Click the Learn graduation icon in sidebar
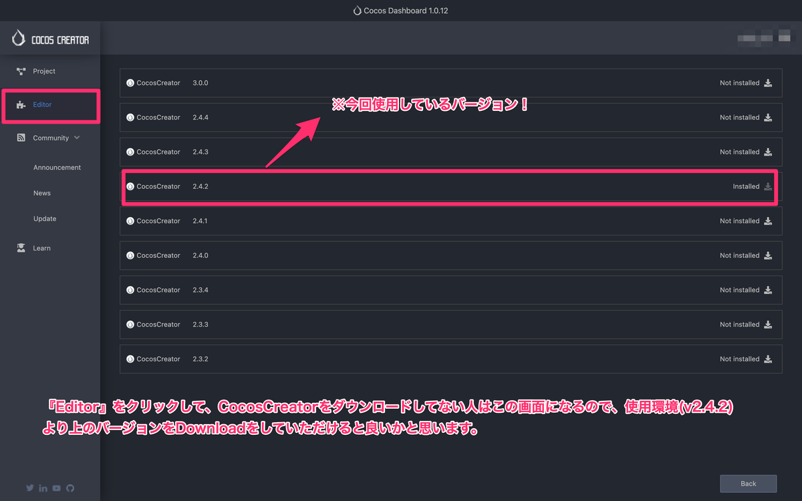802x501 pixels. (21, 248)
